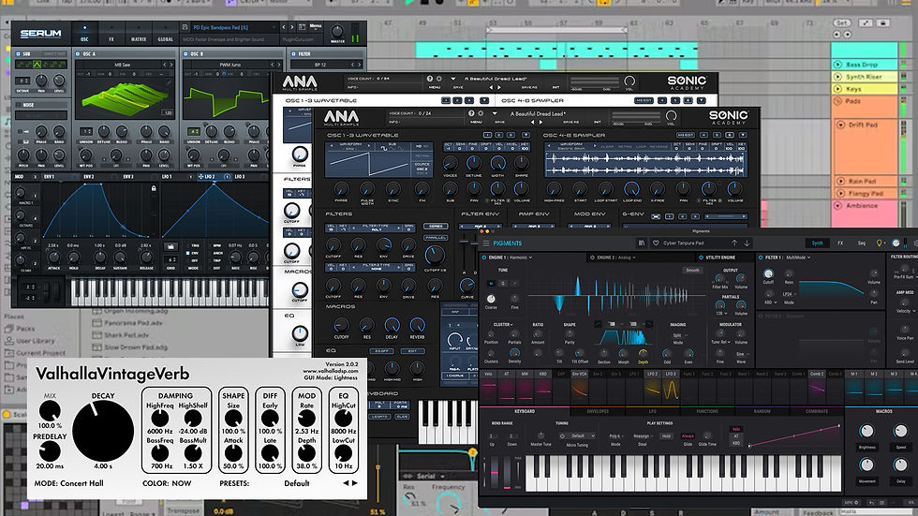Click the Serum MASTER volume knob
The image size is (918, 516).
(x=337, y=31)
